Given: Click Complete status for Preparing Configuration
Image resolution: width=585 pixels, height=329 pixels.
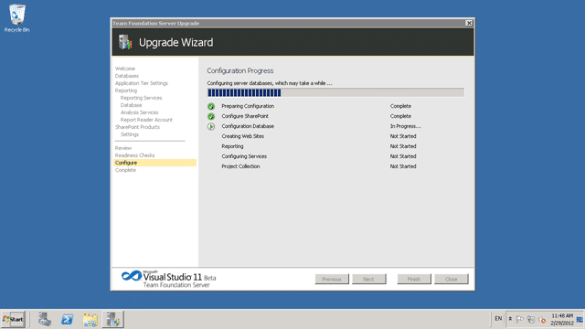Looking at the screenshot, I should pos(400,106).
